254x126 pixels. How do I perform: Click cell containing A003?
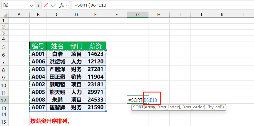click(x=38, y=69)
